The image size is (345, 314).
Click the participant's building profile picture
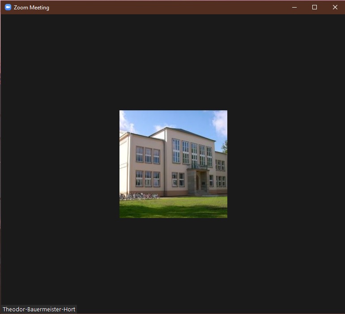(x=173, y=164)
